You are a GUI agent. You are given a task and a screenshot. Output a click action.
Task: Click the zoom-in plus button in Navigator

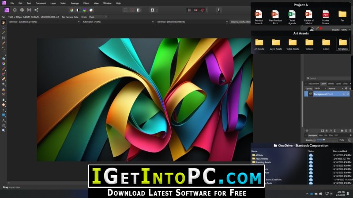tap(349, 140)
